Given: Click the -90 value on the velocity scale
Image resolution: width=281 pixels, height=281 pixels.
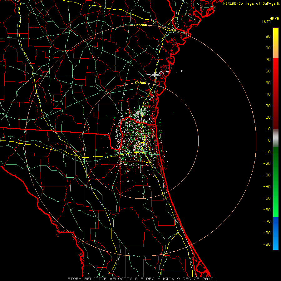Looking at the screenshot, I should (x=267, y=244).
